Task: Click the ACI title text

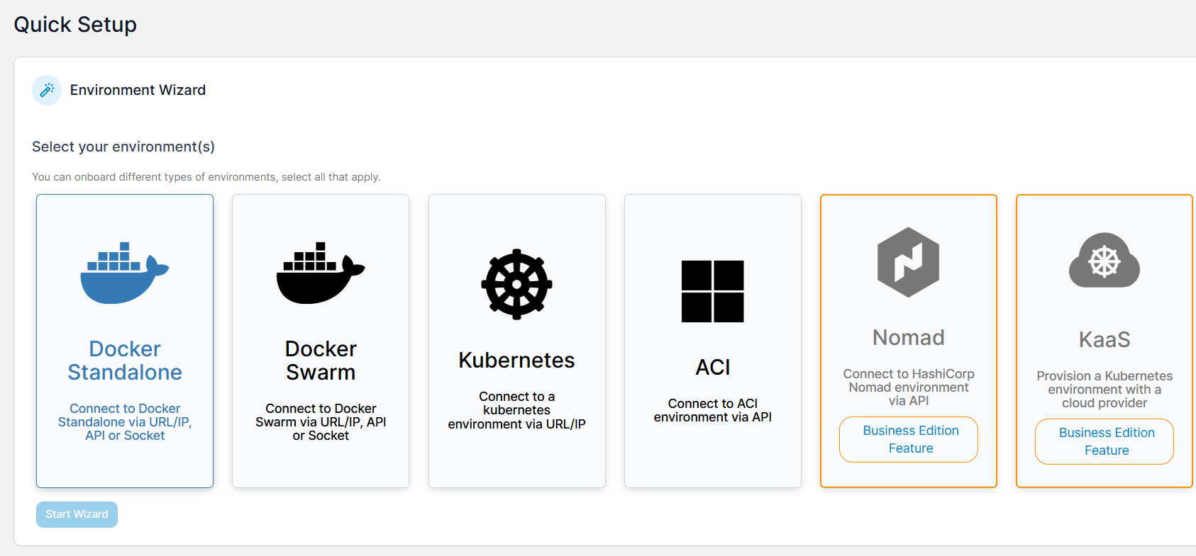Action: coord(713,368)
